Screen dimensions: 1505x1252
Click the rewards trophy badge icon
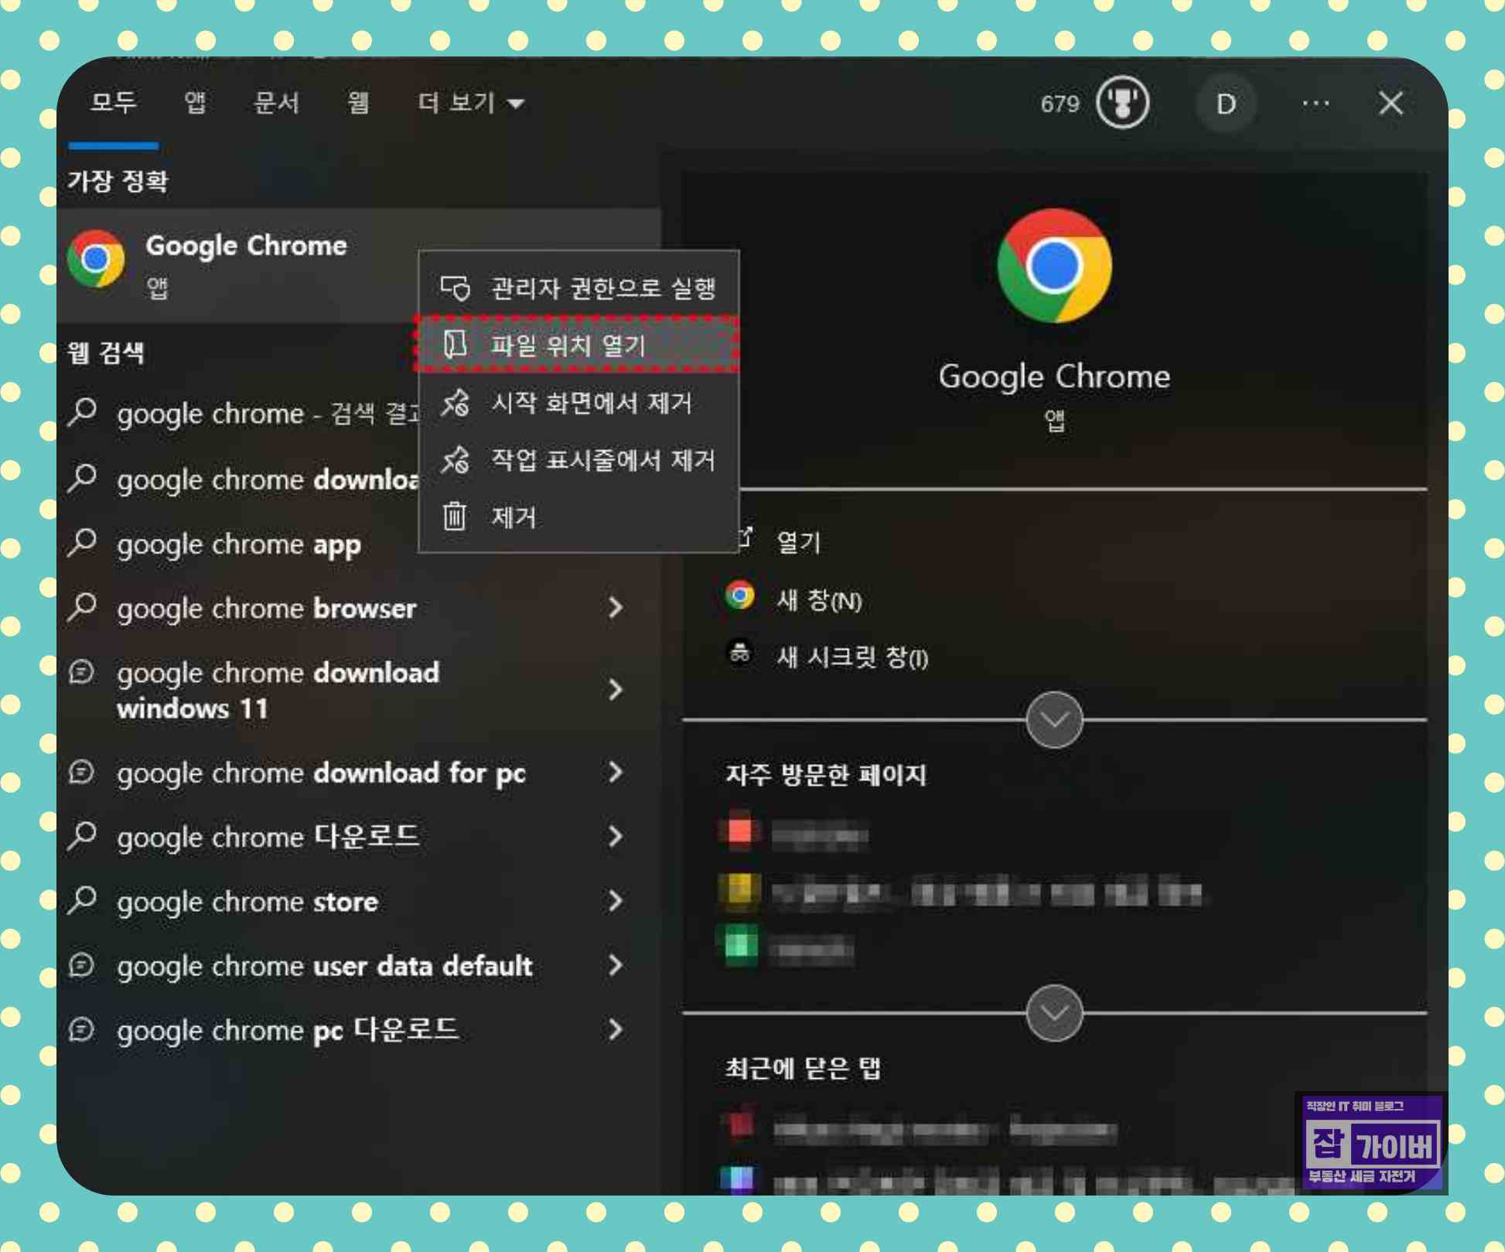coord(1121,103)
